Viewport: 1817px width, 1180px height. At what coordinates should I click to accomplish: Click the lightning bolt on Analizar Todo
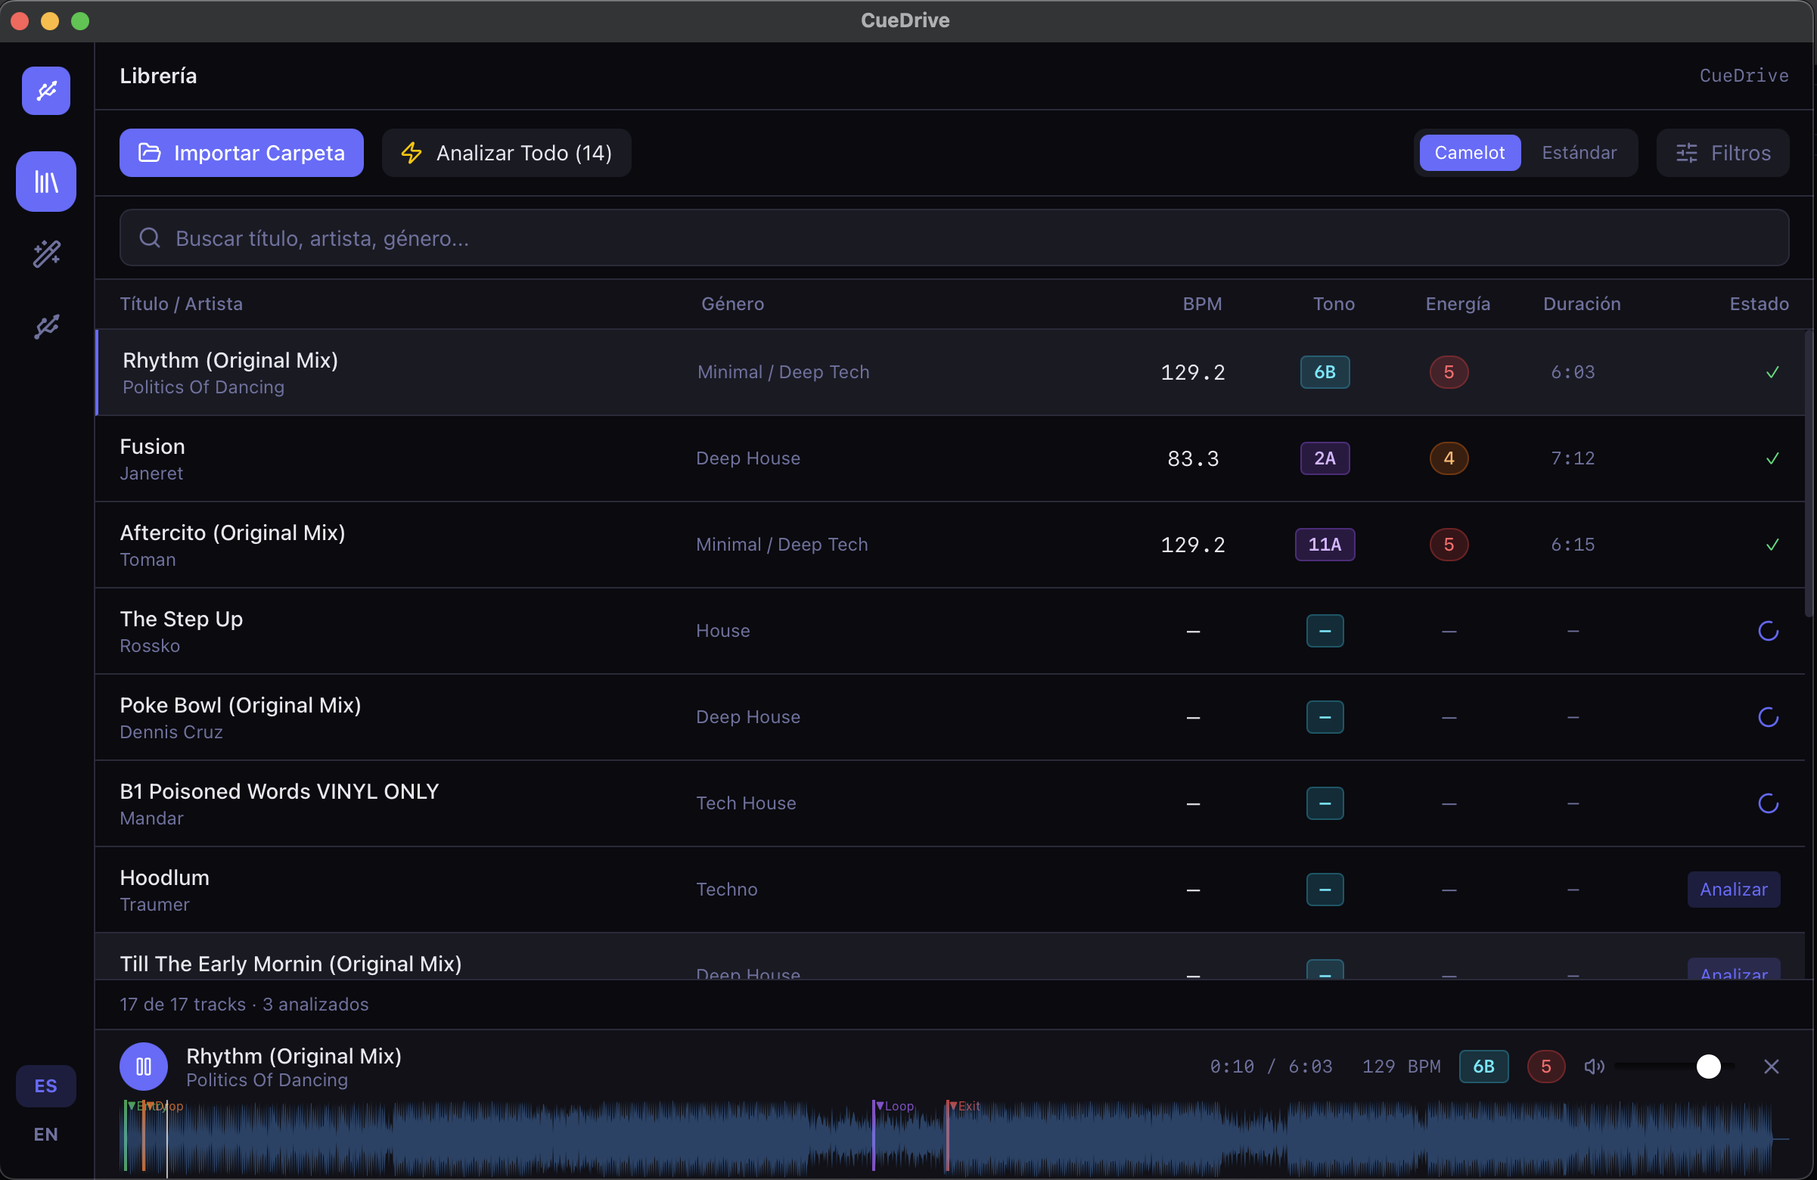point(412,153)
